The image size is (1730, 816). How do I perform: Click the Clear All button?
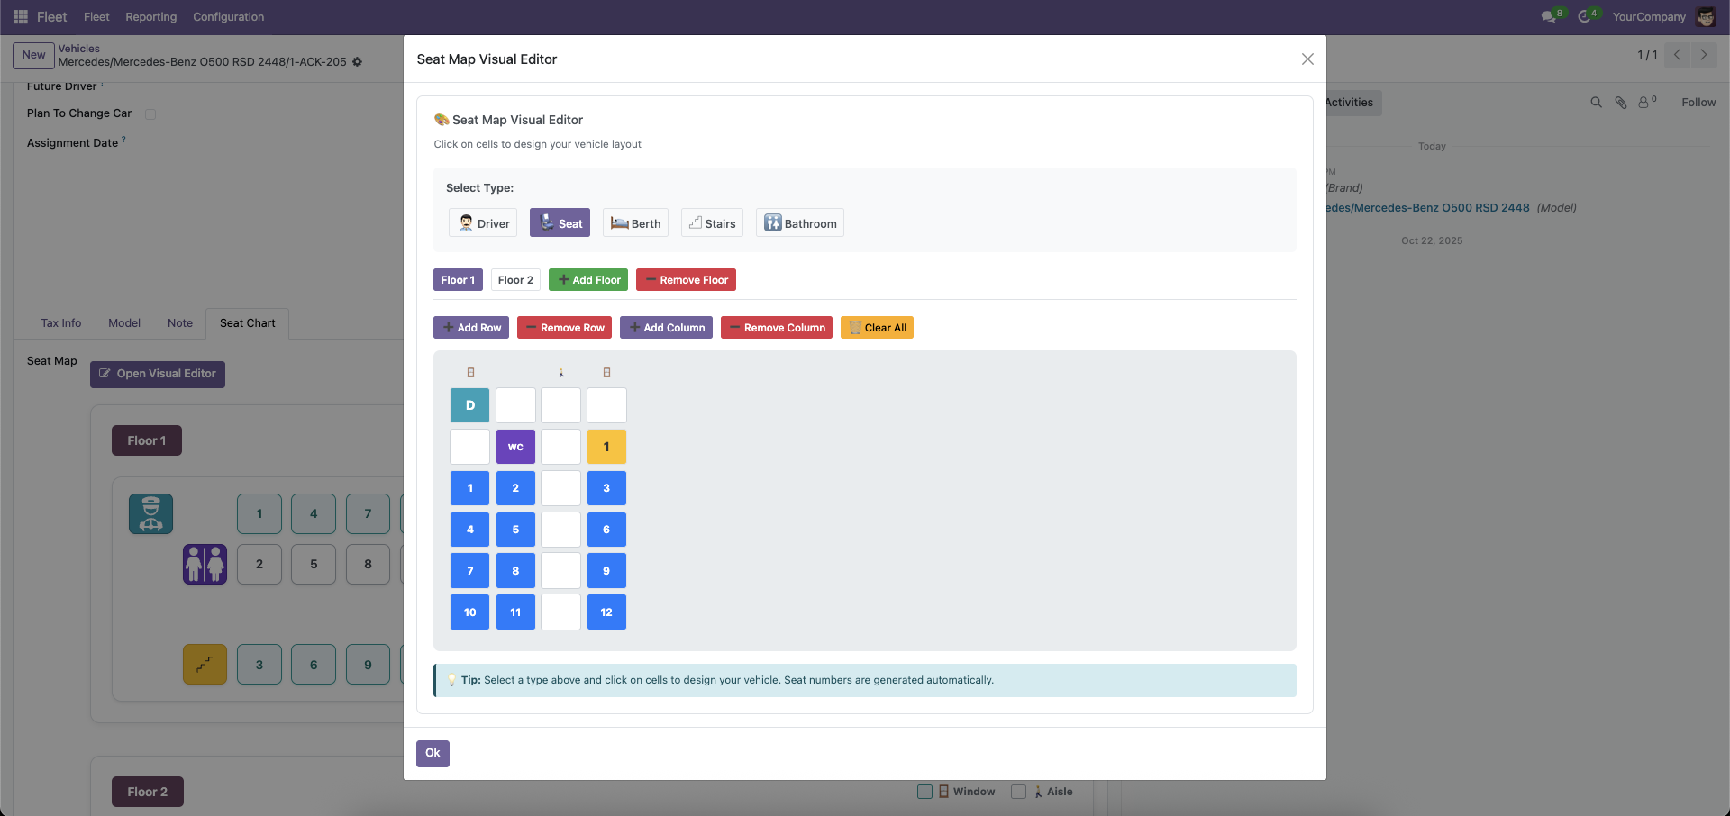(877, 328)
